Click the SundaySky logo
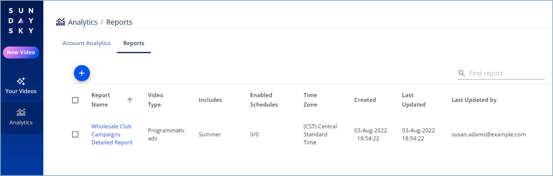 click(21, 21)
